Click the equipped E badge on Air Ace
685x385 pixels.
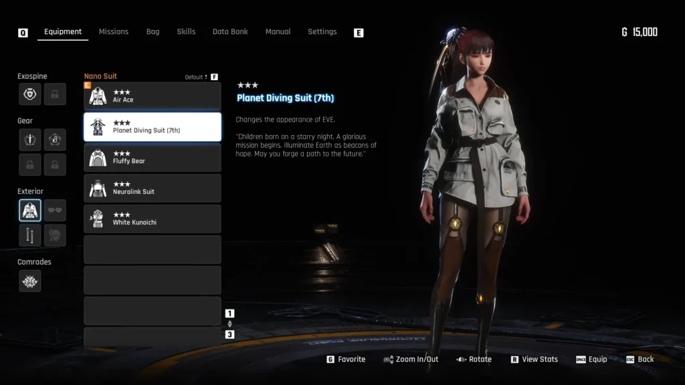pyautogui.click(x=88, y=85)
